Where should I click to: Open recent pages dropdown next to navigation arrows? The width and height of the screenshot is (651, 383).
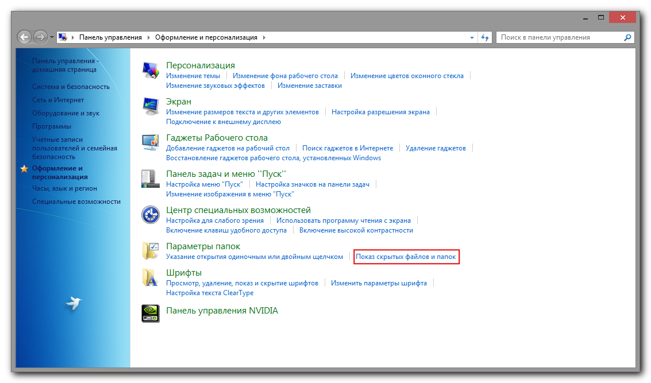[52, 37]
